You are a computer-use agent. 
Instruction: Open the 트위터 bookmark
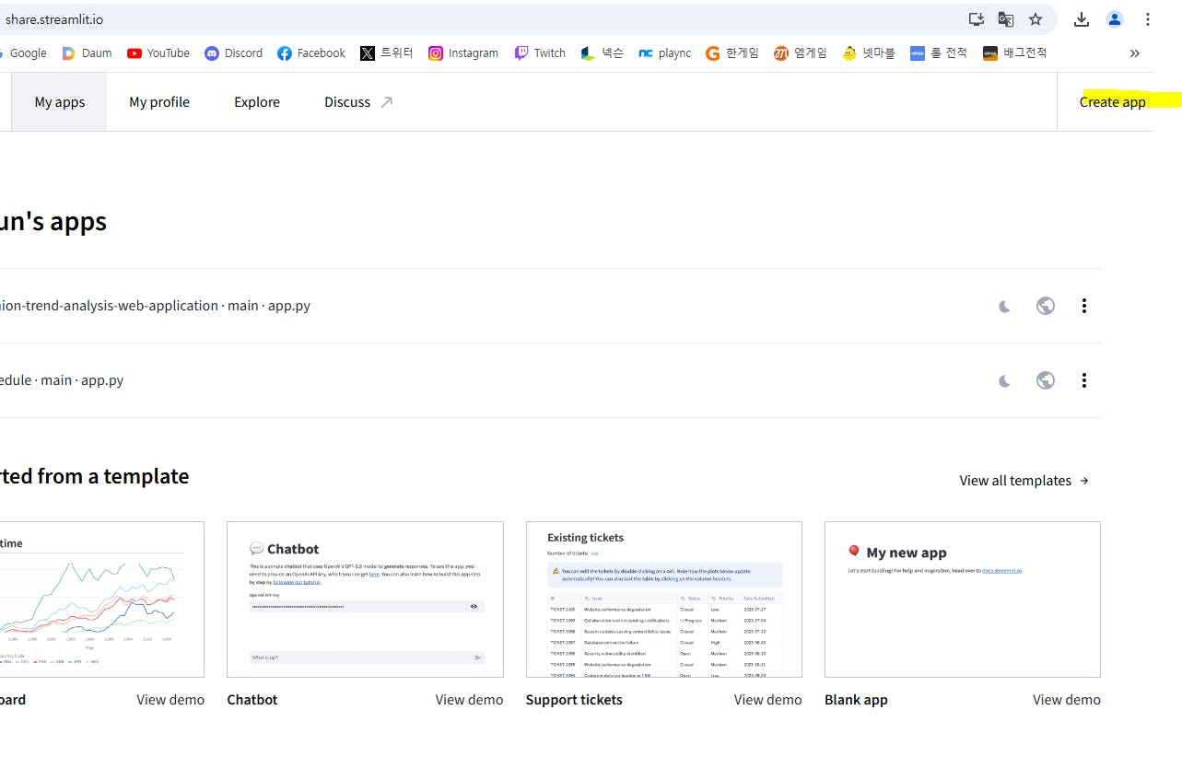click(x=387, y=53)
